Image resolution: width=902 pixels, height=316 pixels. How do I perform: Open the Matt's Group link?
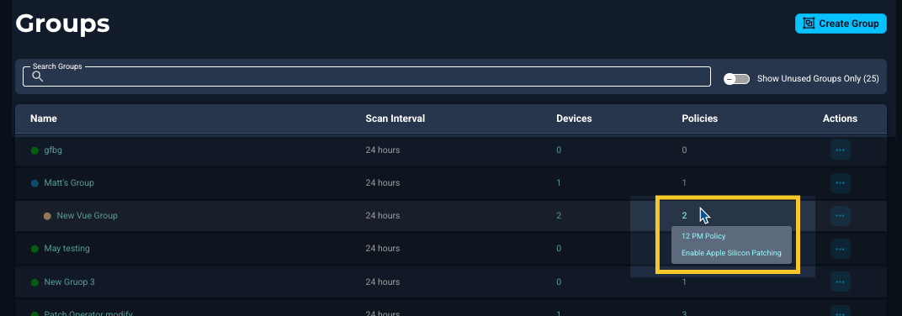pos(69,182)
